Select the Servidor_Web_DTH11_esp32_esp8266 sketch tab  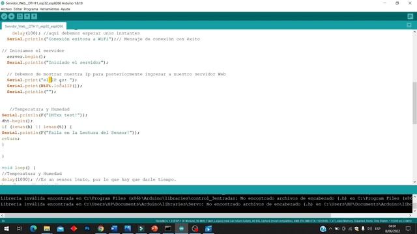pos(34,26)
